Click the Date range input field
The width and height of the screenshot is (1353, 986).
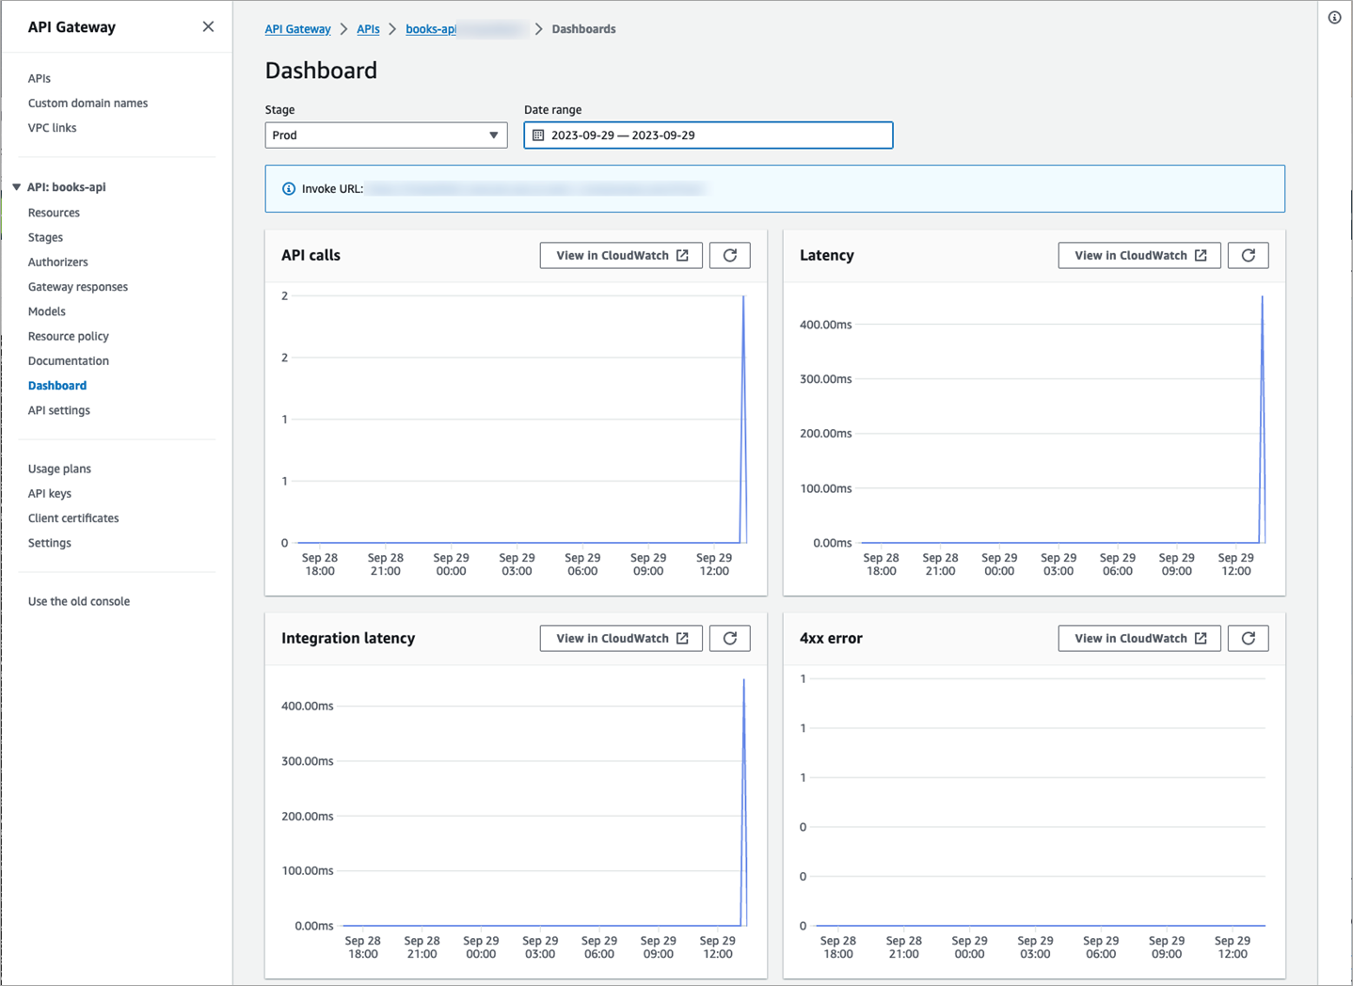pos(708,135)
